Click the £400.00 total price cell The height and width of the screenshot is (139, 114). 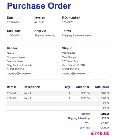click(105, 98)
